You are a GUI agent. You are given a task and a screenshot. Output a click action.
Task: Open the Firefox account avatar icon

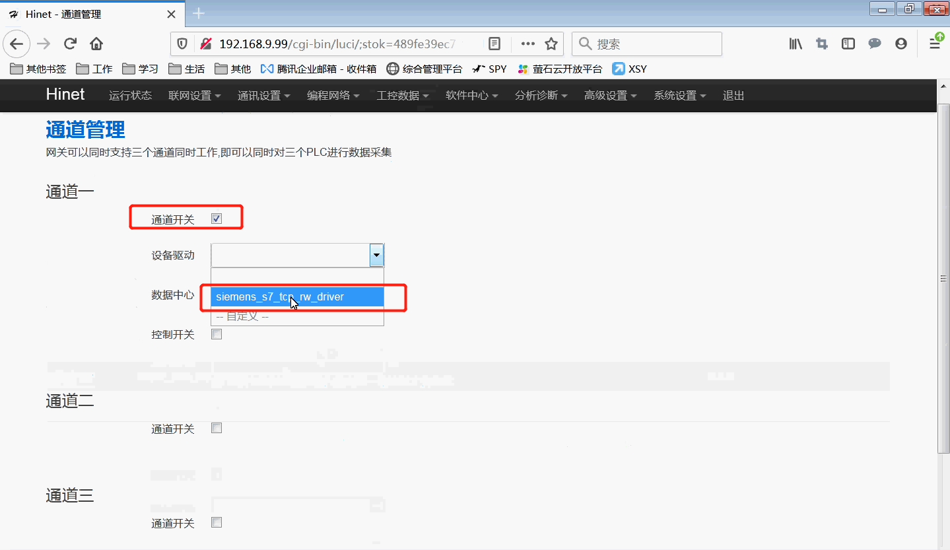pos(901,44)
